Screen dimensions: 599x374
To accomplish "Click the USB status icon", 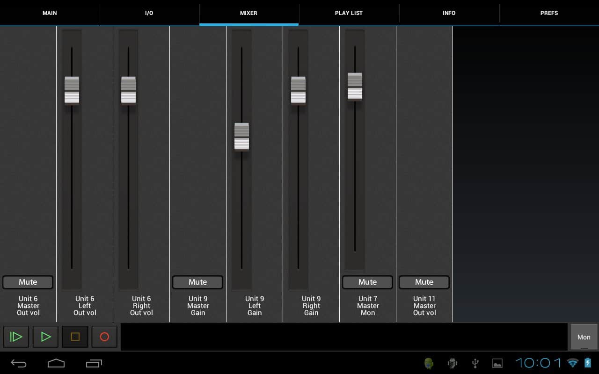I will coord(475,363).
